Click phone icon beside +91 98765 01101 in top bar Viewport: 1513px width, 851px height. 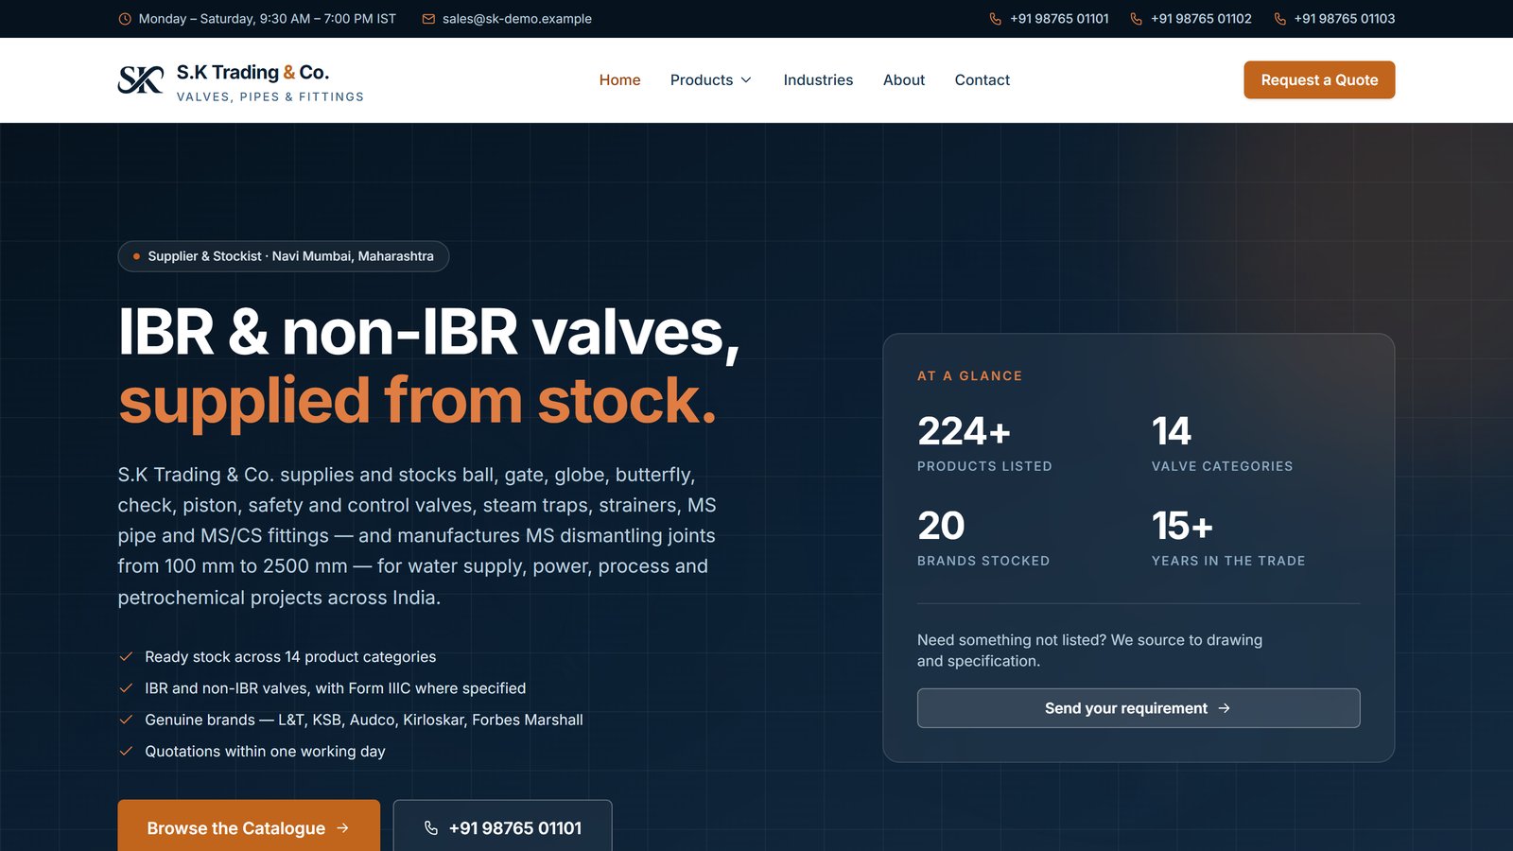[996, 19]
